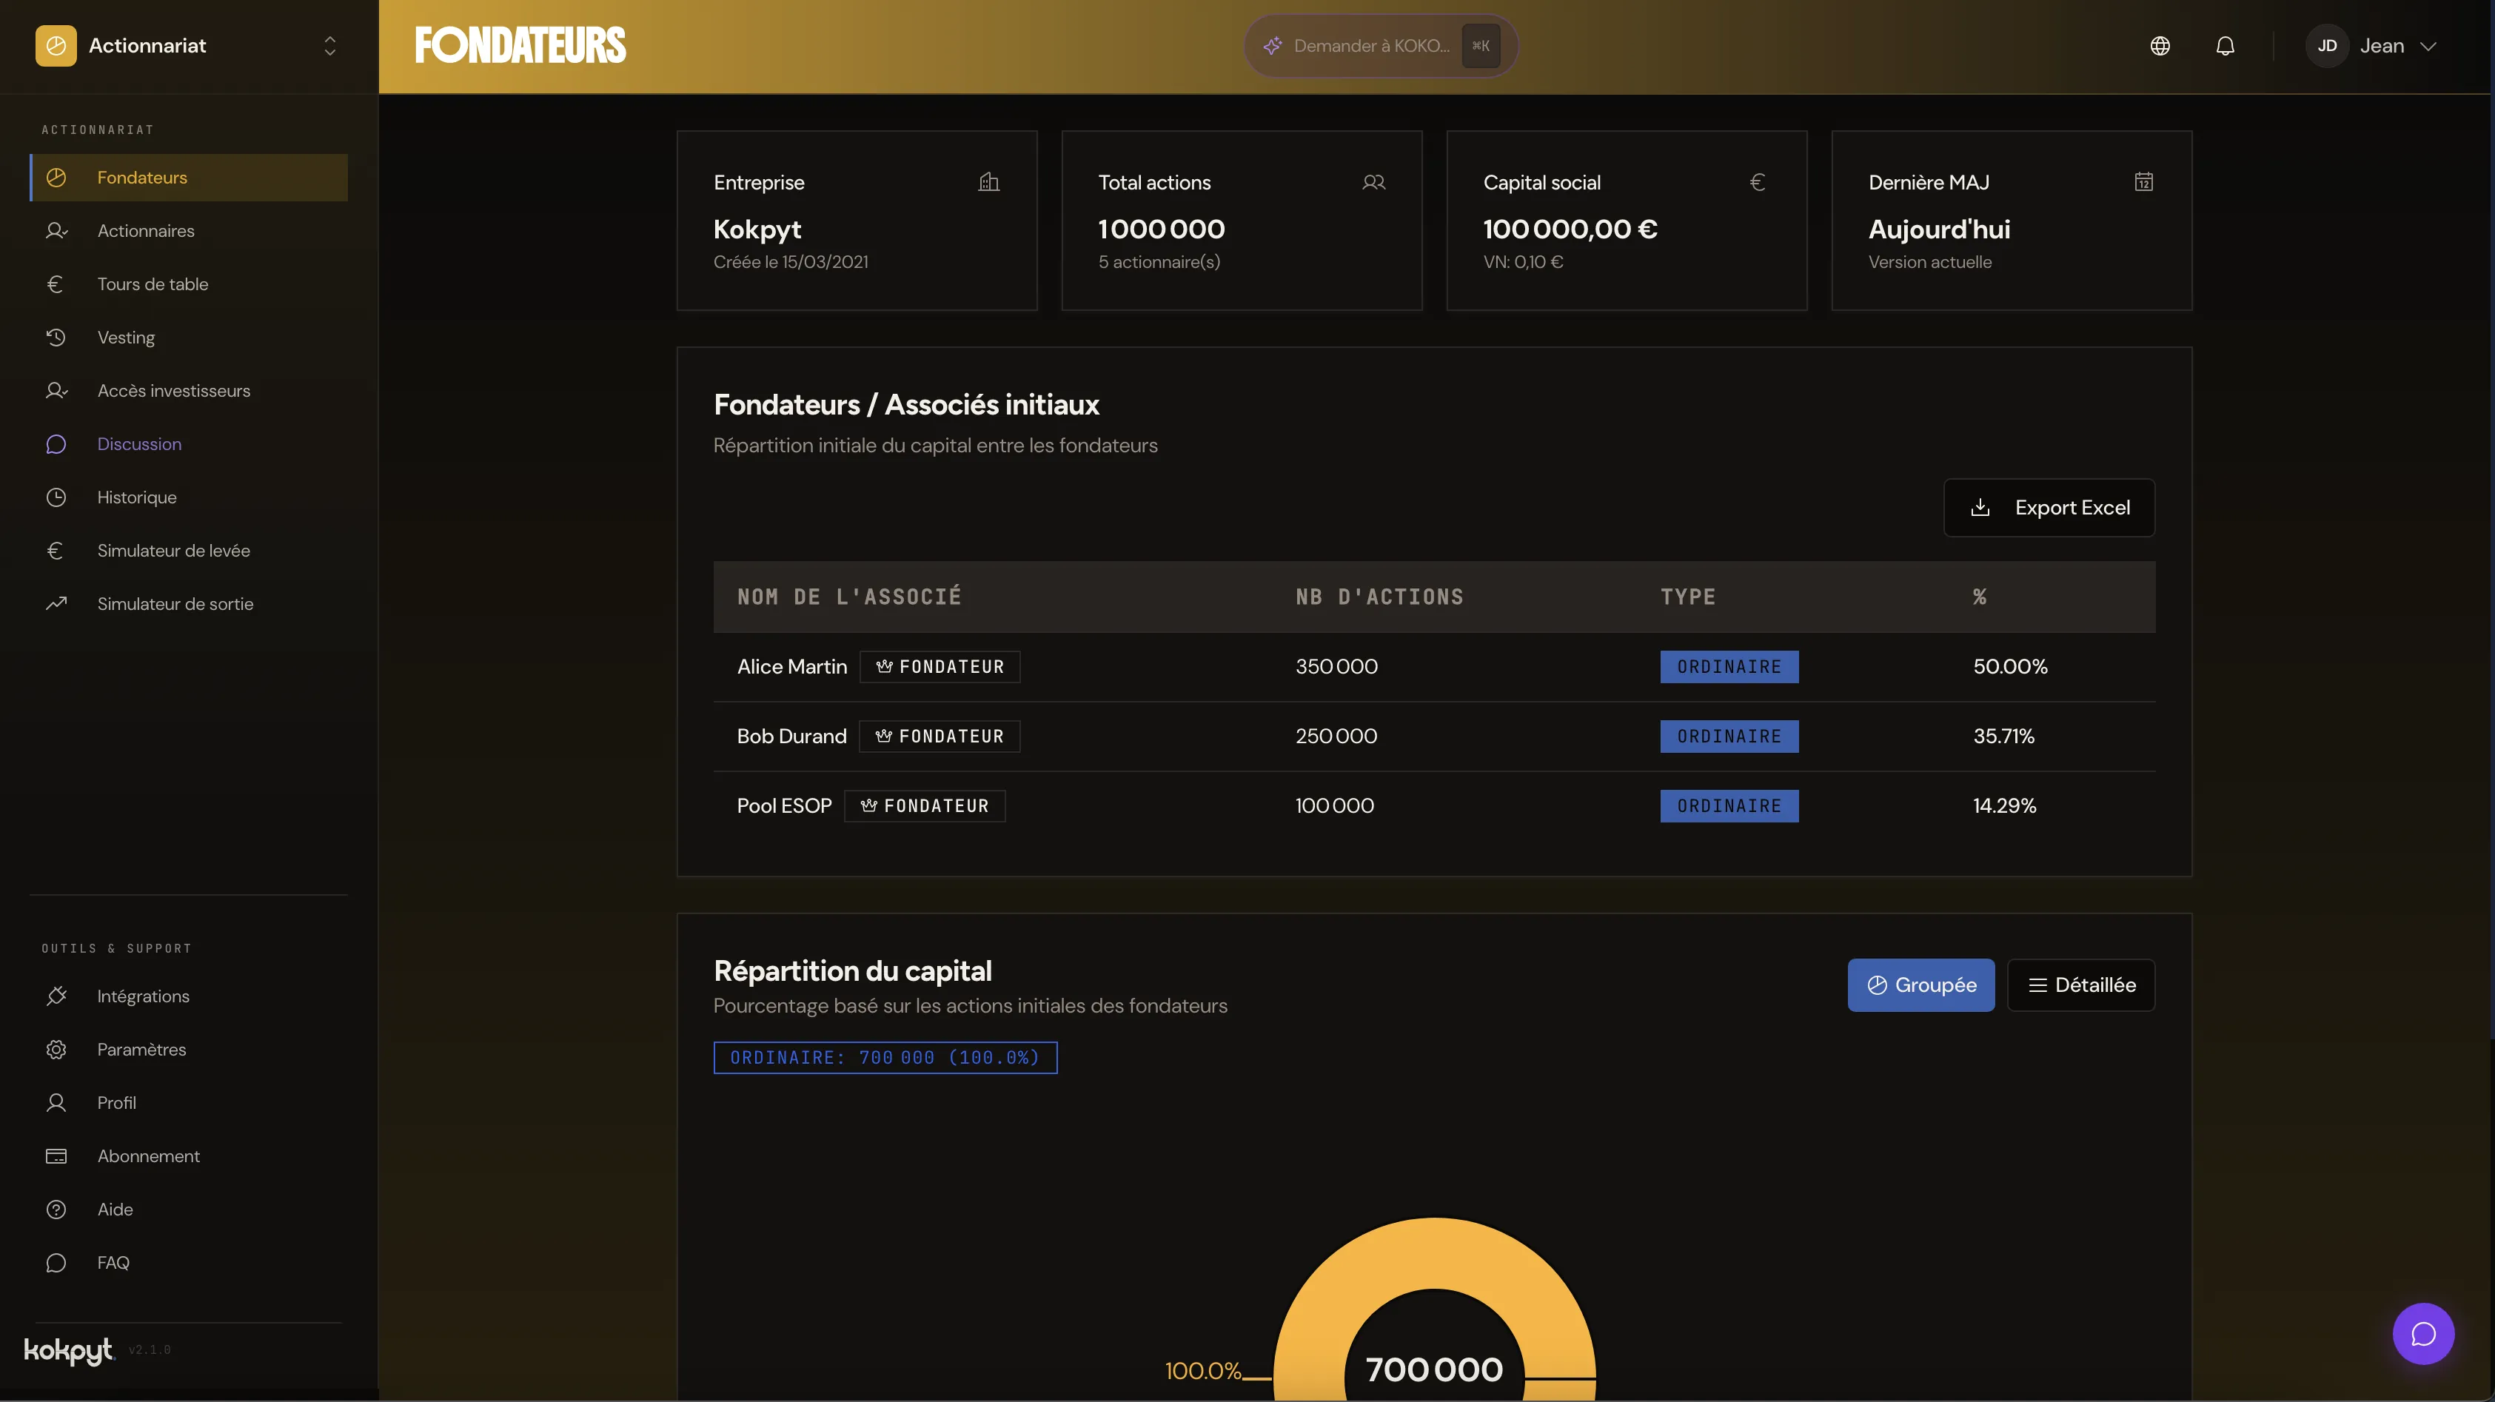Click the Simulateur de sortie trend icon
Viewport: 2495px width, 1402px height.
56,603
